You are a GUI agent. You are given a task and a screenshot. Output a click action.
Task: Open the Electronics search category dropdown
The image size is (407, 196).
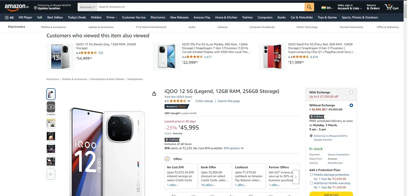(x=87, y=7)
